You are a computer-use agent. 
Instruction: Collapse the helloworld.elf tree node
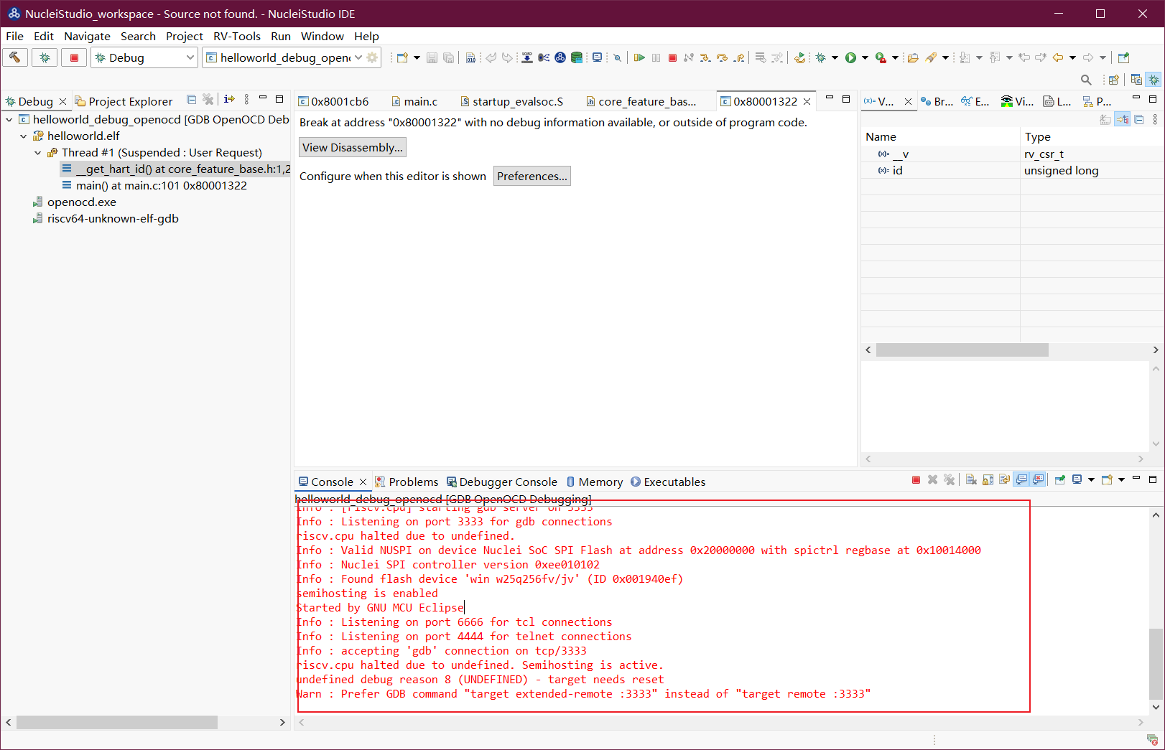24,136
